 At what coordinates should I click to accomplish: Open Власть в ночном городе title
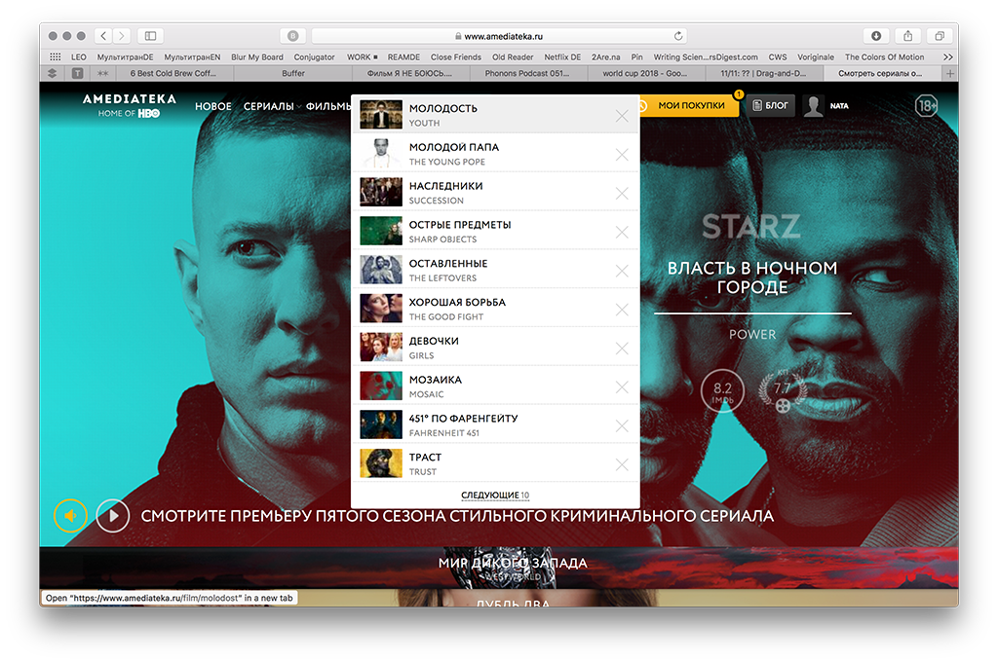click(x=752, y=277)
